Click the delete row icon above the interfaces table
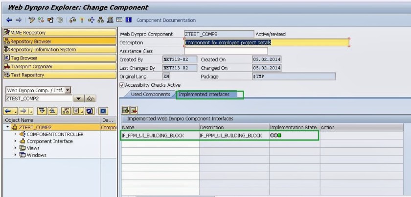Viewport: 411px width, 197px height. tap(134, 109)
